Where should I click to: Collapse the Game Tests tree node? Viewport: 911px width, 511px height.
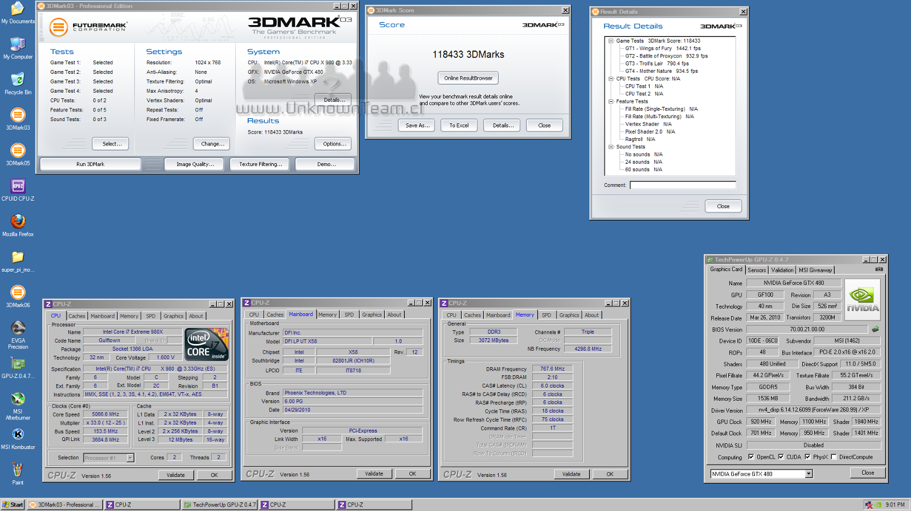[x=611, y=41]
